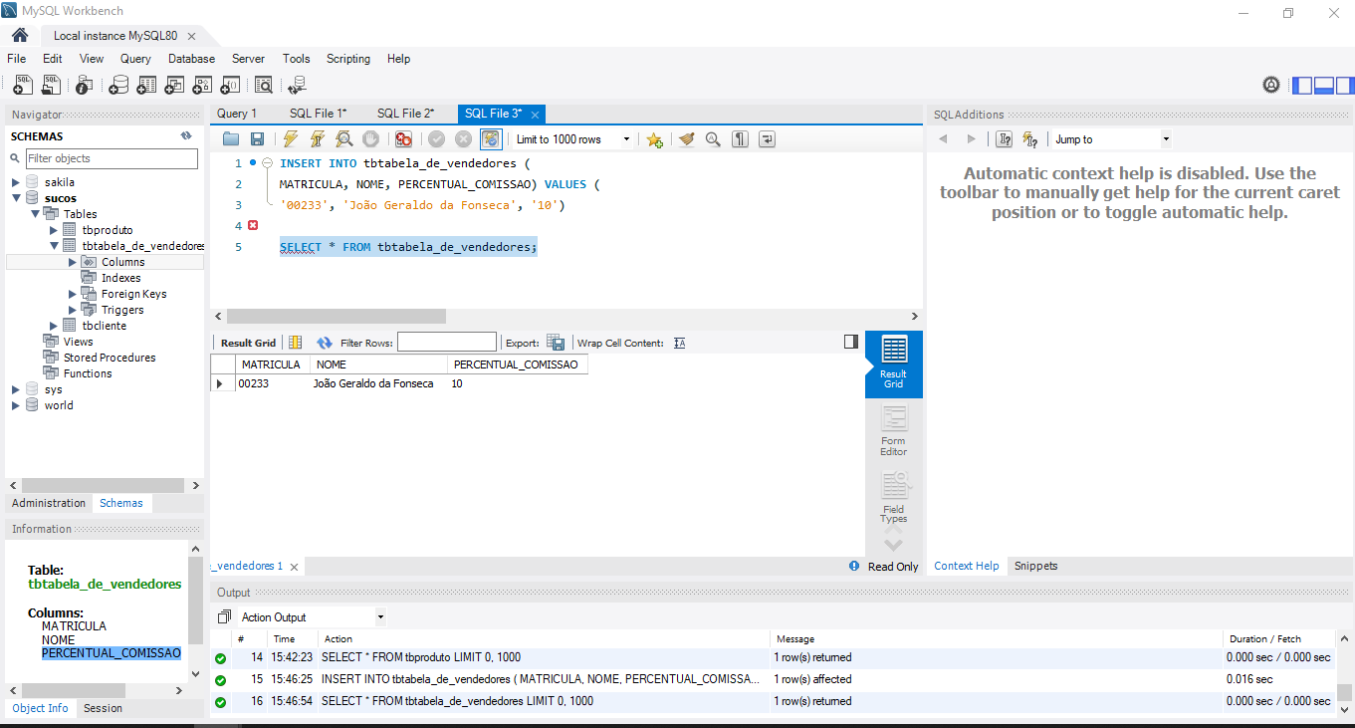Open find panel magnifier icon in editor
This screenshot has height=728, width=1355.
coord(713,139)
